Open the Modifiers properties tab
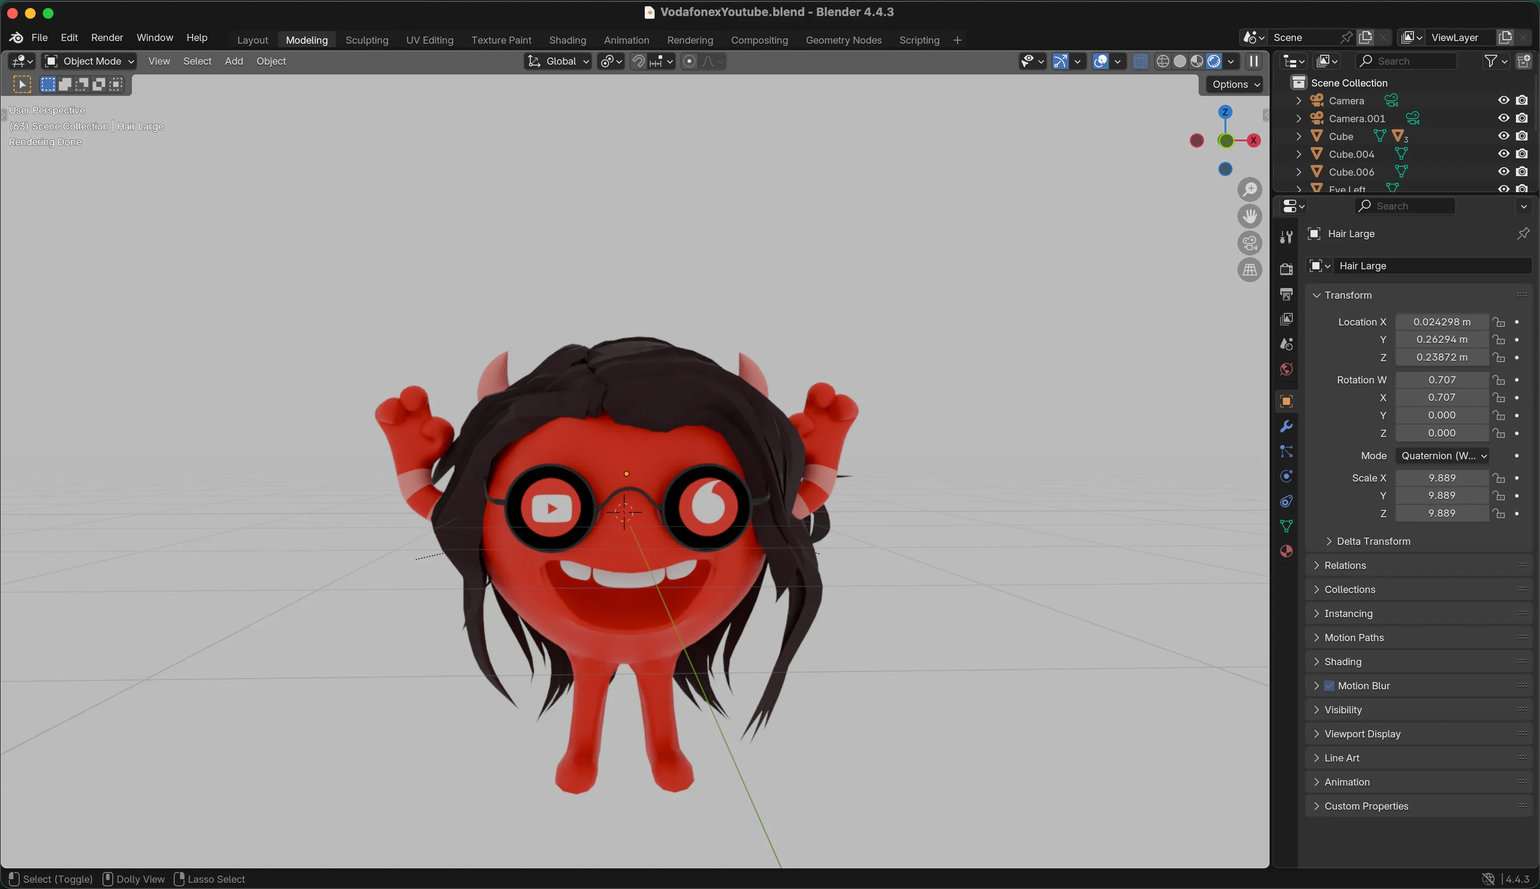 click(1286, 426)
